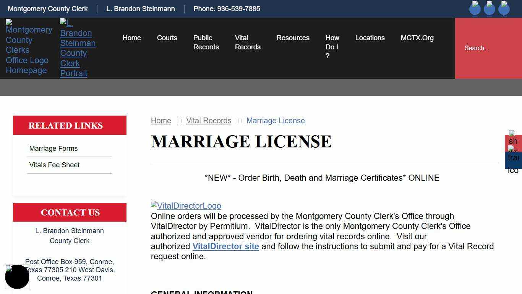Expand the Courts navigation dropdown
Image resolution: width=522 pixels, height=294 pixels.
(x=167, y=38)
